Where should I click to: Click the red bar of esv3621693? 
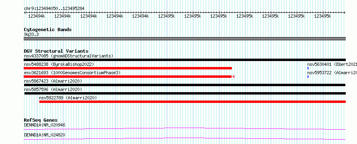tap(129, 77)
